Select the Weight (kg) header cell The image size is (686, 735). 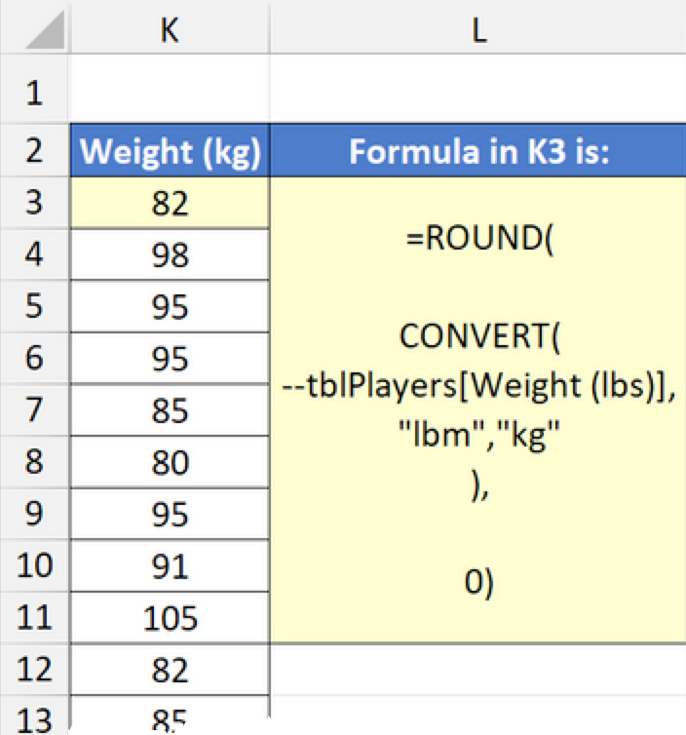(x=170, y=151)
